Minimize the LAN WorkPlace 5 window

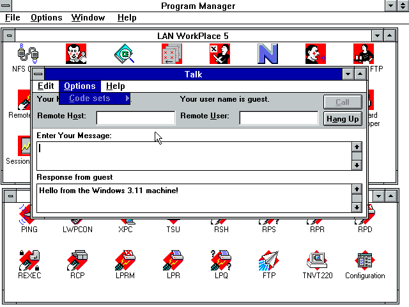point(377,36)
